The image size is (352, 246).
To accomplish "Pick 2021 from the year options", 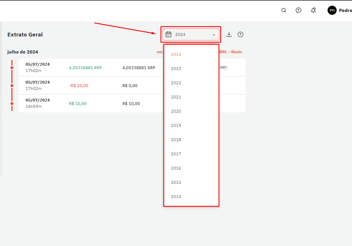I will (176, 97).
